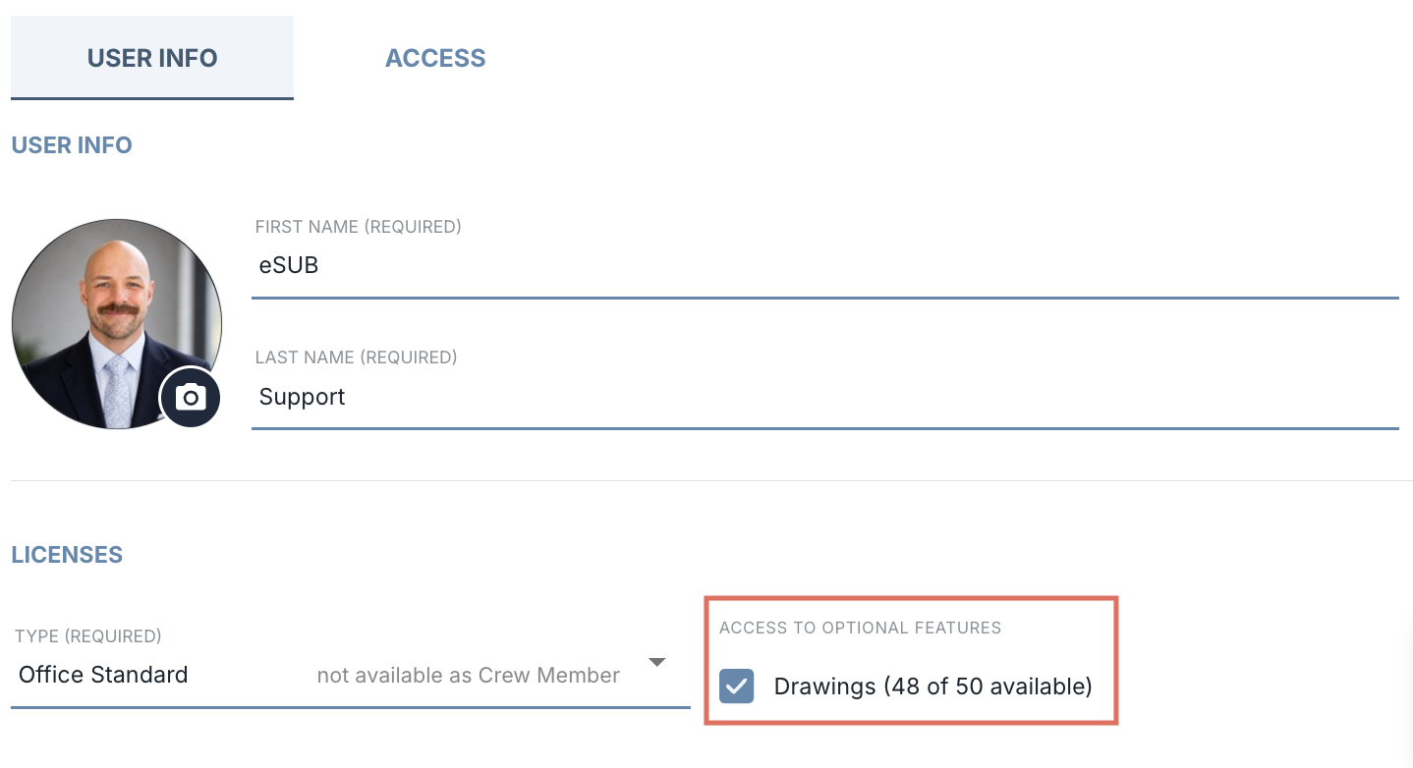Expand the license Type dropdown arrow
This screenshot has height=768, width=1413.
click(x=657, y=663)
